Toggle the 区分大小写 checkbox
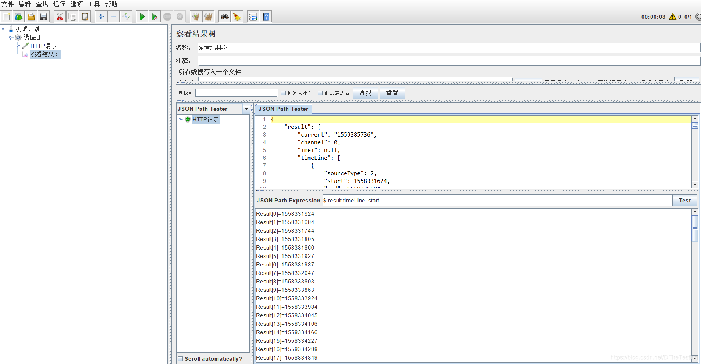 click(283, 93)
